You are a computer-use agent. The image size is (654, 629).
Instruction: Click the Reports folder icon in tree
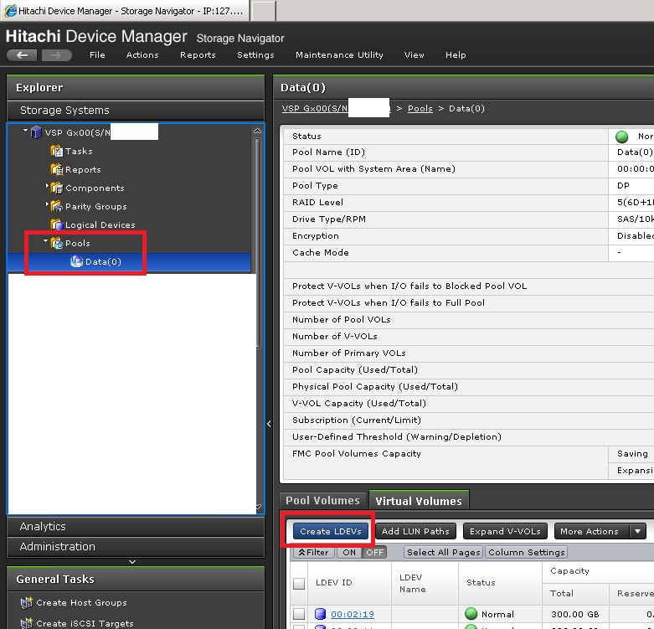[x=56, y=169]
